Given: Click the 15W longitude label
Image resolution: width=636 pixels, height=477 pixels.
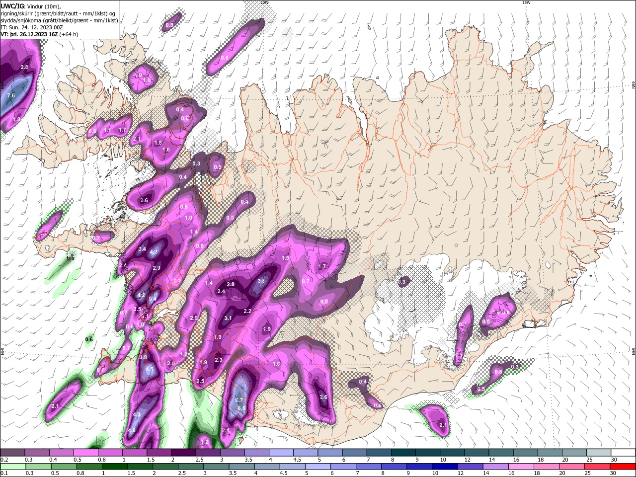Looking at the screenshot, I should tap(526, 2).
